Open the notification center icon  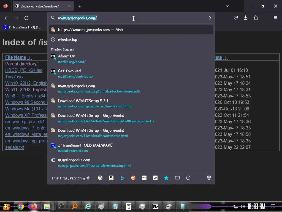(273, 206)
